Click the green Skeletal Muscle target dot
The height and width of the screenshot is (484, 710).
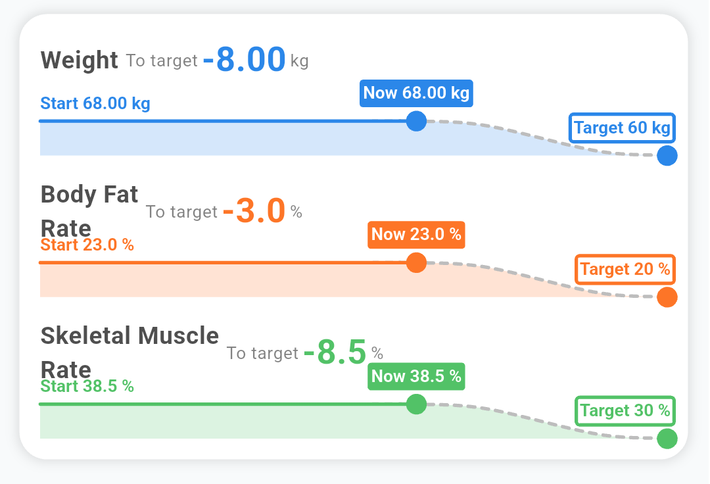click(667, 439)
